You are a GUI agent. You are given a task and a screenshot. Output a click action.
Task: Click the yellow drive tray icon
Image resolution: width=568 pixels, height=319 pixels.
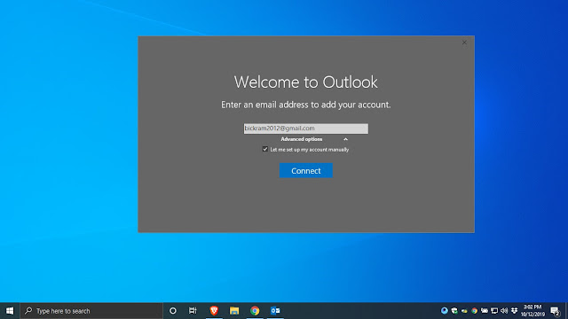[x=464, y=311]
